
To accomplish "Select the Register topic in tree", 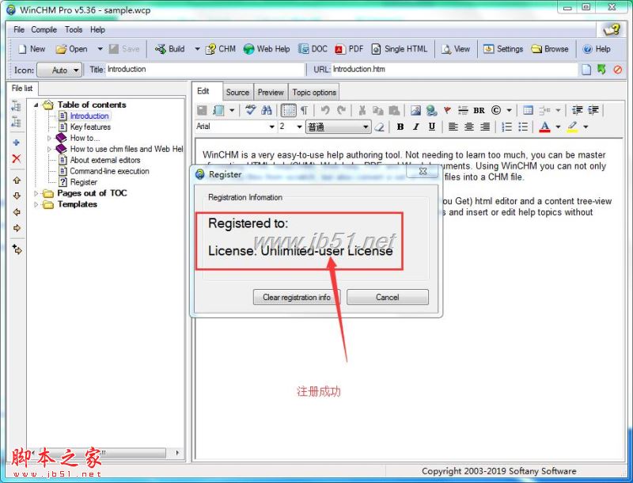I will [x=84, y=182].
